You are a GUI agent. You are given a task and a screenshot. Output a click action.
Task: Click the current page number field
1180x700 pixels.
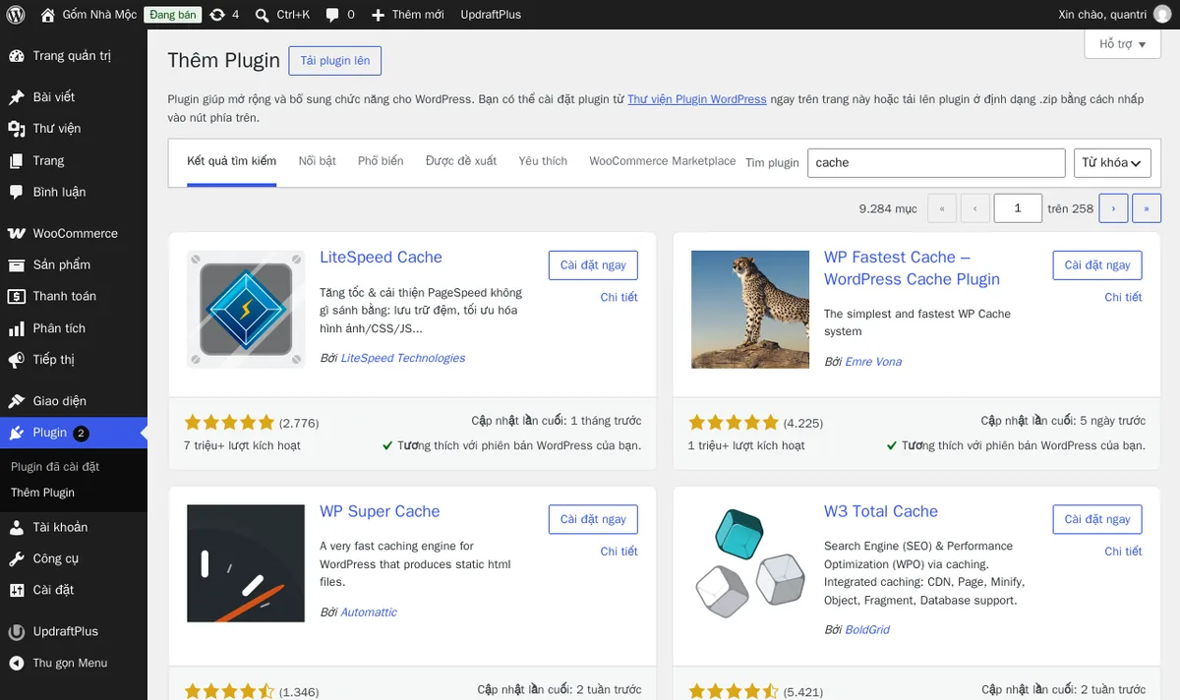click(x=1018, y=208)
